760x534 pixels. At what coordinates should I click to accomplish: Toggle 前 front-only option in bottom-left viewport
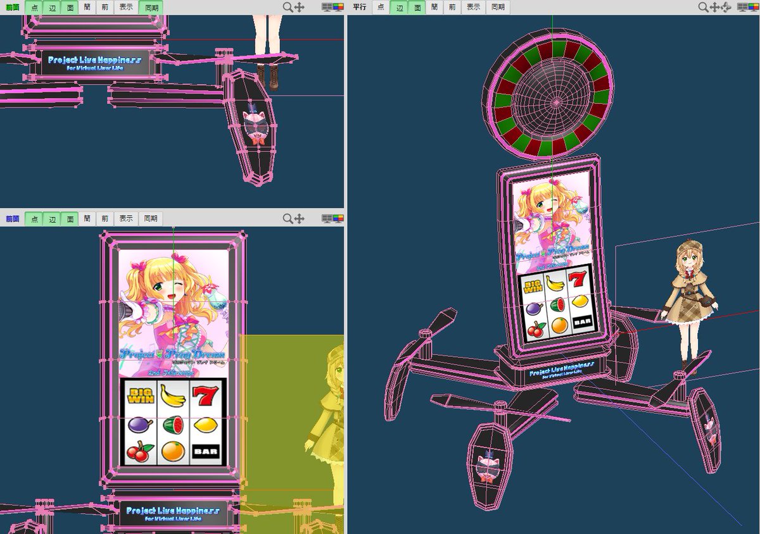pyautogui.click(x=104, y=219)
